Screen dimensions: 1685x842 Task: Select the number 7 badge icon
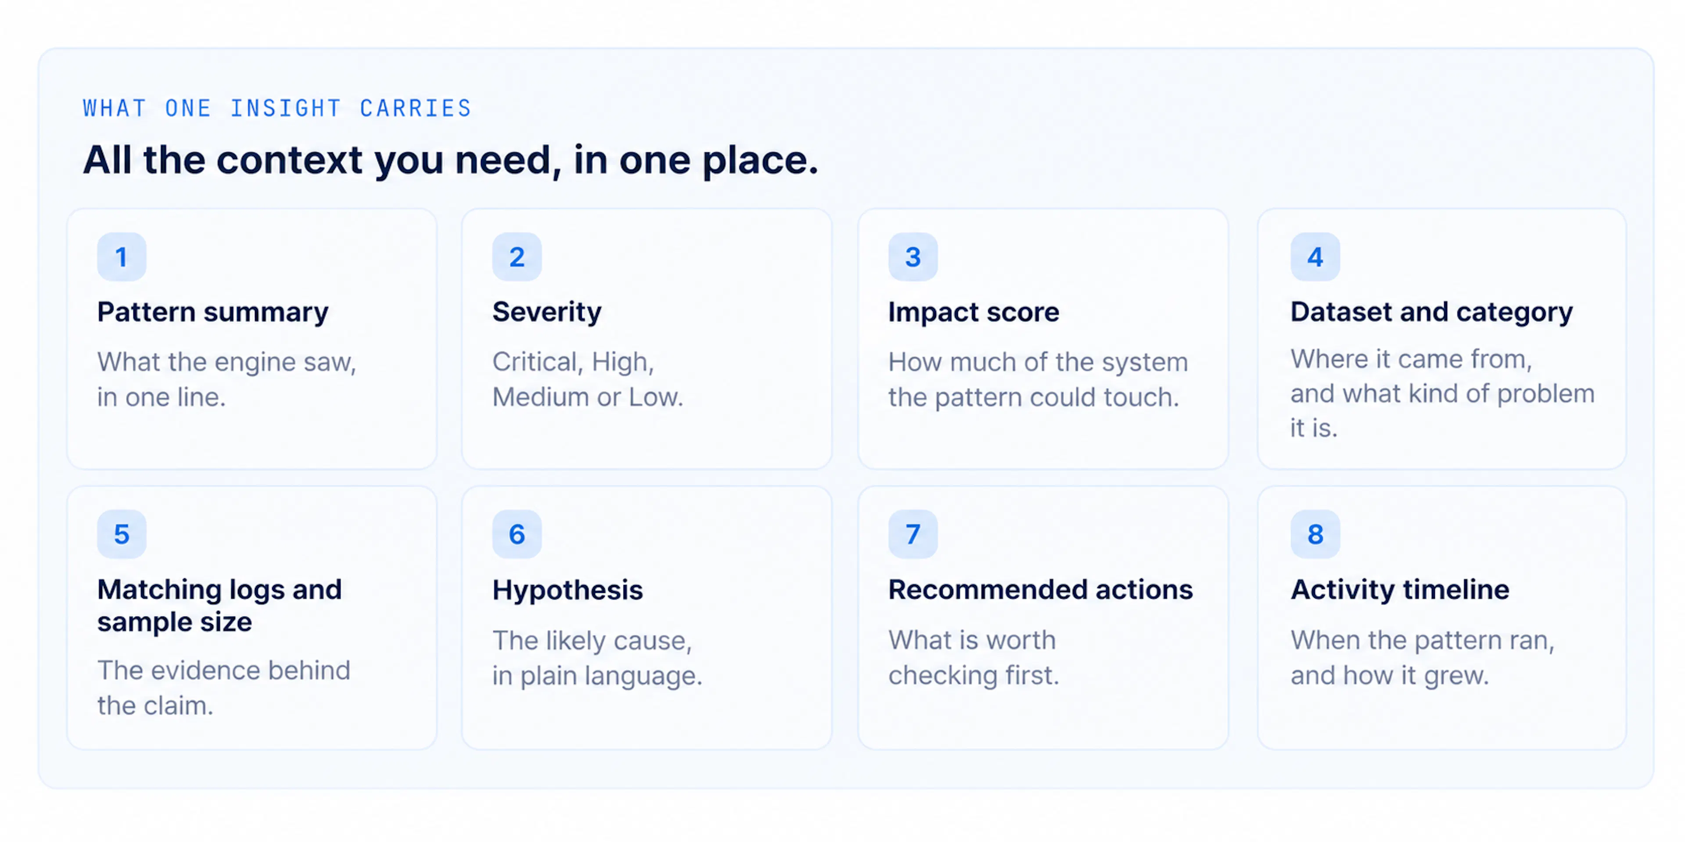click(x=913, y=534)
